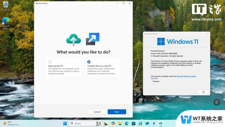Click the 'Phantom' licensee name
The width and height of the screenshot is (225, 127).
click(x=156, y=81)
